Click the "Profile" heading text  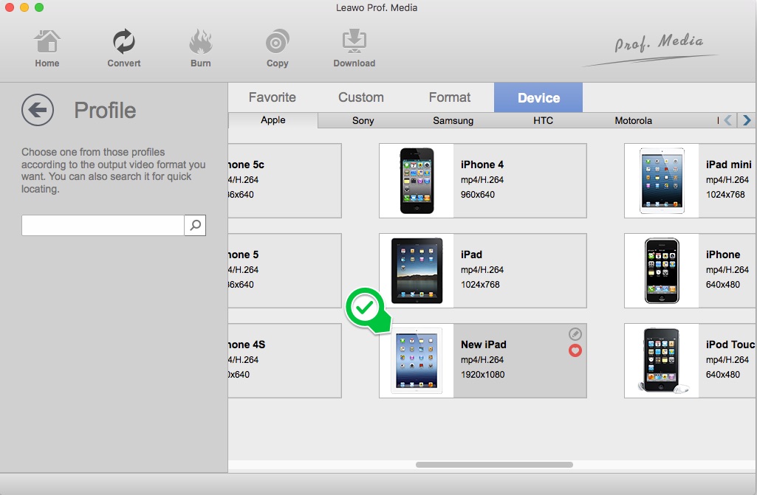coord(105,110)
